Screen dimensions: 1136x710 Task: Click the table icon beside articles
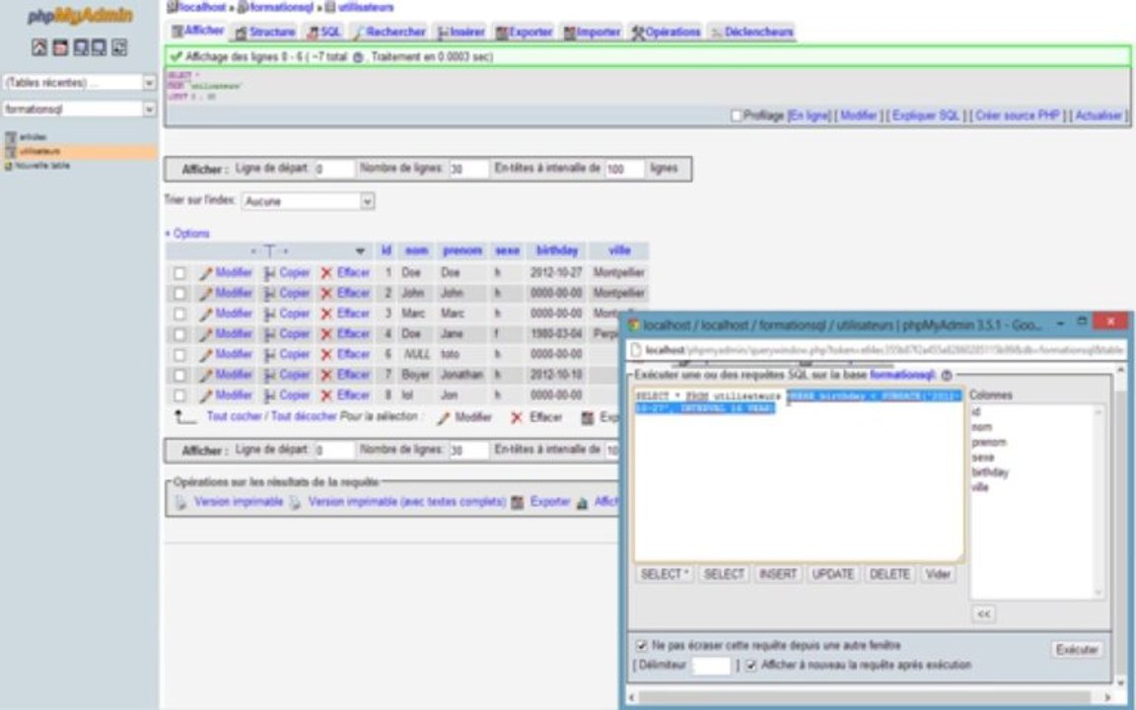click(x=10, y=138)
